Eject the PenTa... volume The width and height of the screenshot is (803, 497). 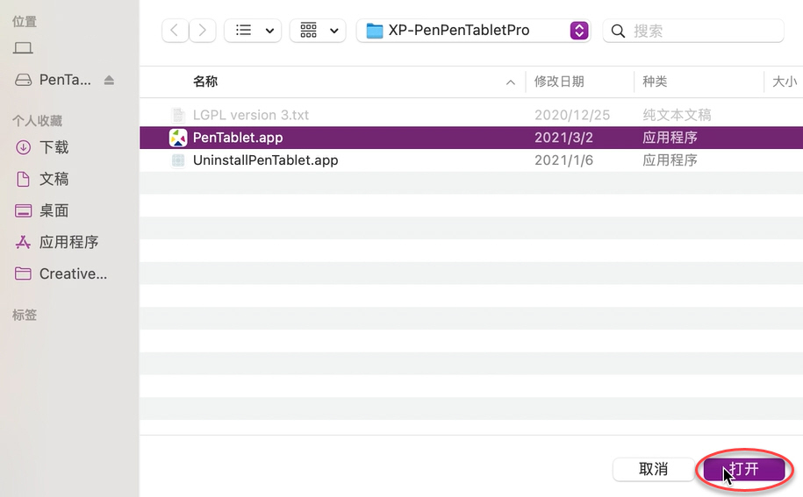pyautogui.click(x=109, y=80)
